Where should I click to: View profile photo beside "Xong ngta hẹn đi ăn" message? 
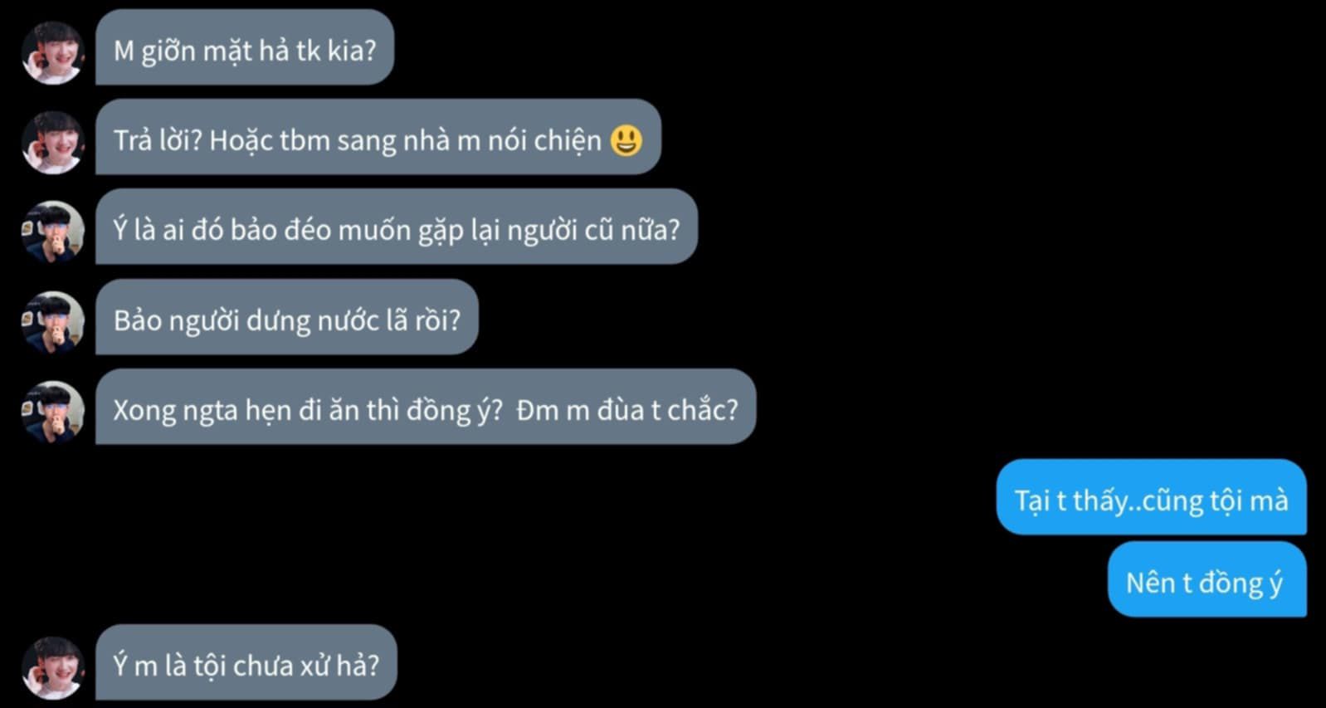(x=53, y=411)
